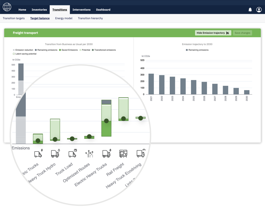The image size is (265, 211).
Task: Open the notifications bell
Action: coord(250,10)
